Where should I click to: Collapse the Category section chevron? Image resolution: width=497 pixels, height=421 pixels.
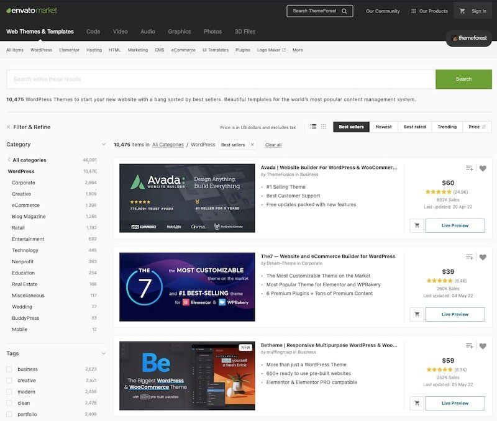104,145
